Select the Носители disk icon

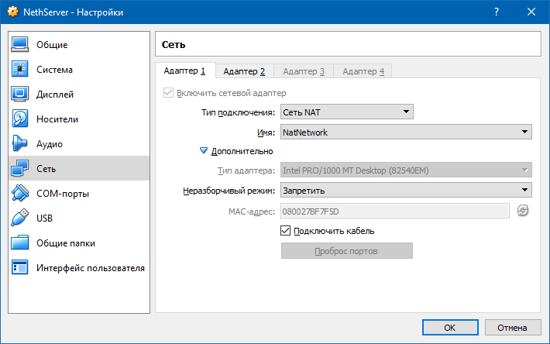click(x=20, y=119)
